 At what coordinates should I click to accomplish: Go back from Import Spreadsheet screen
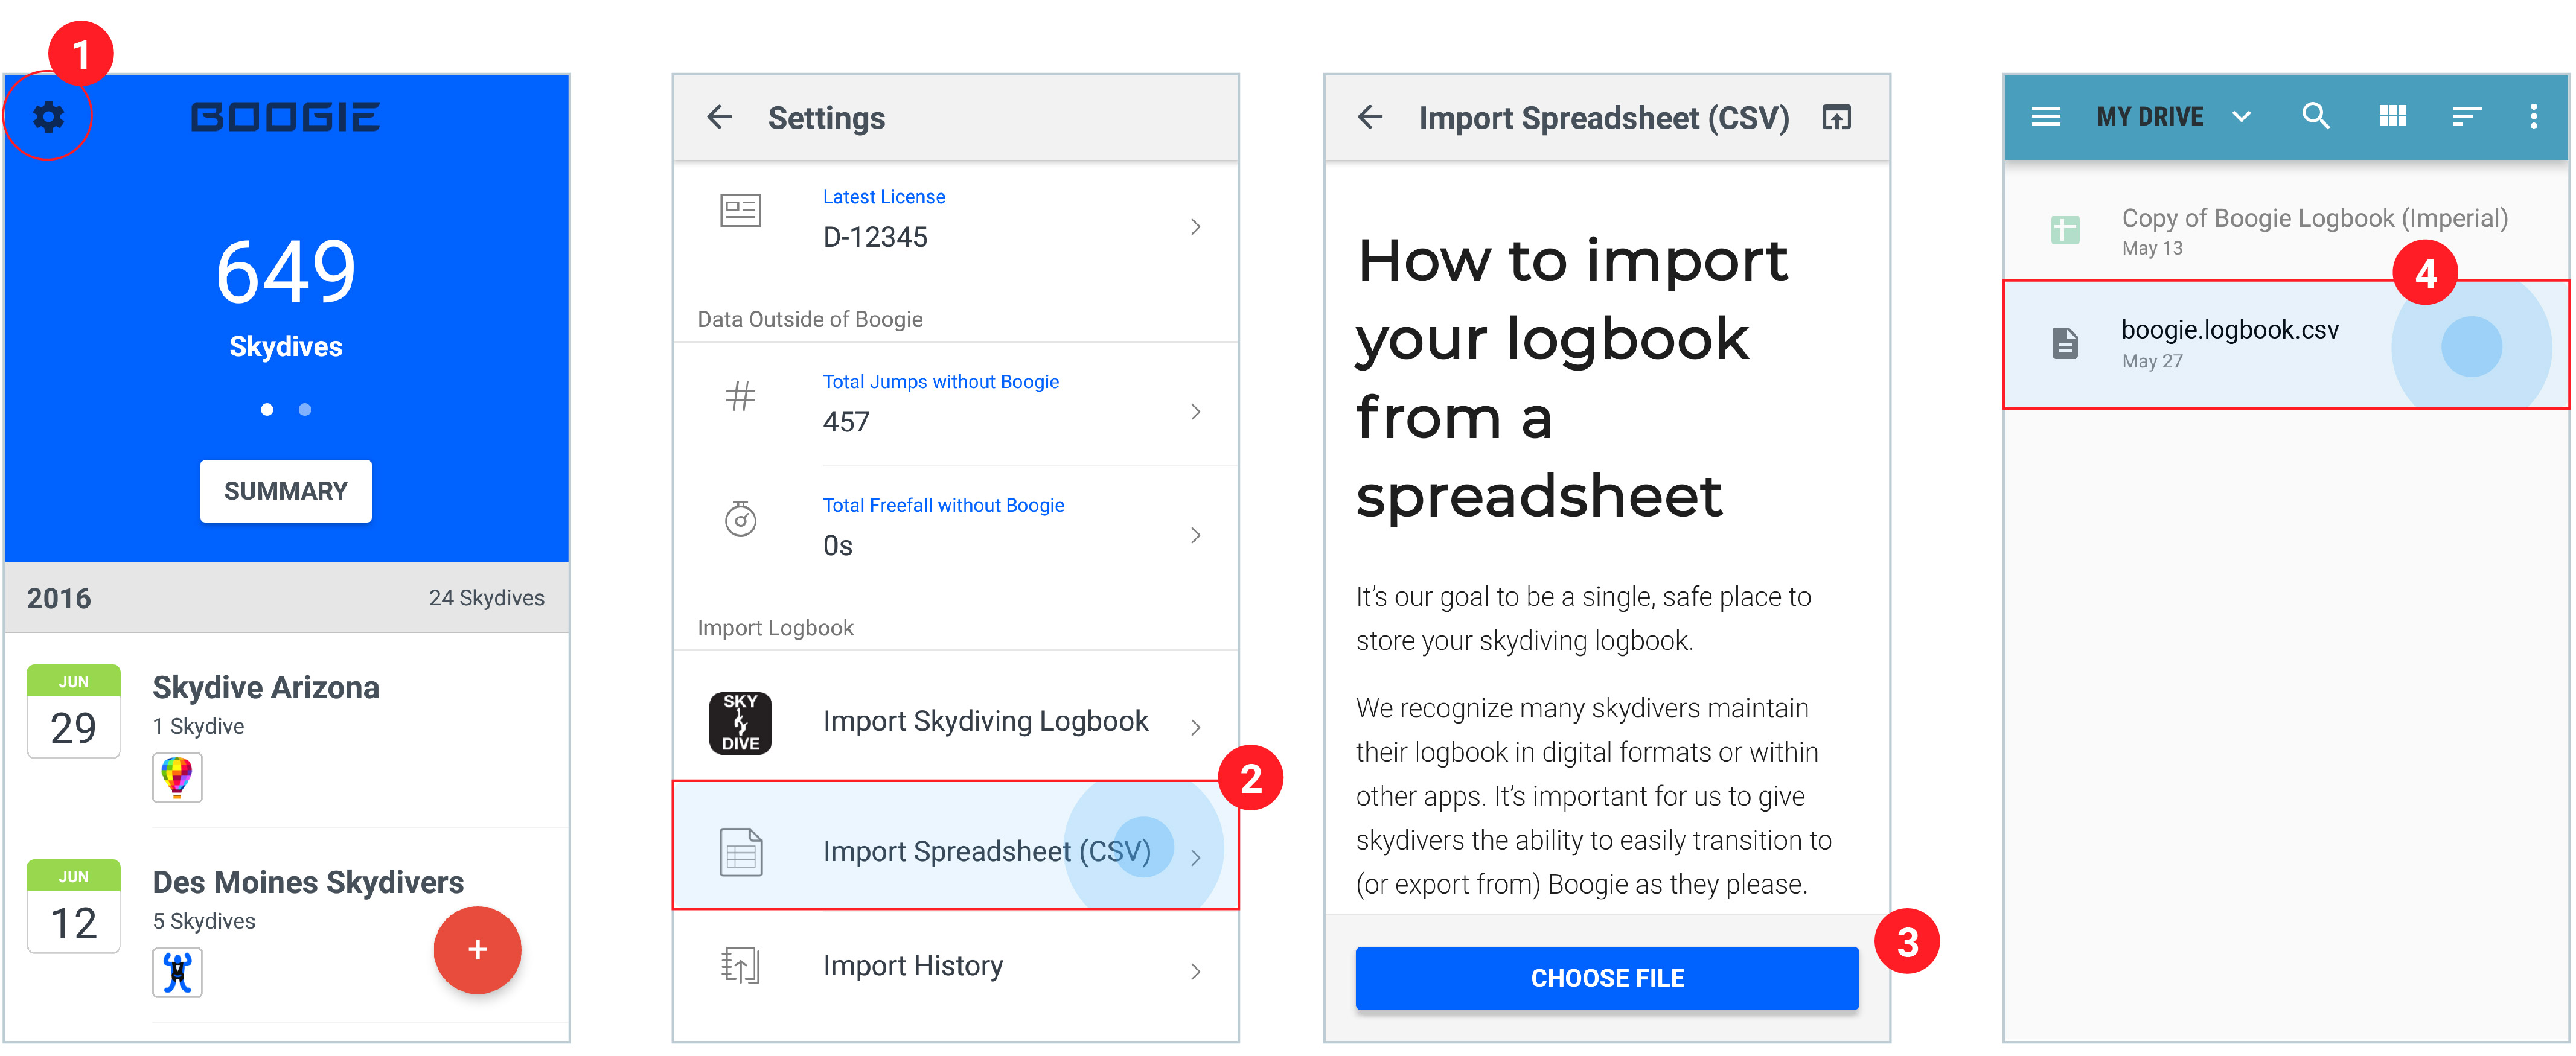pyautogui.click(x=1370, y=117)
